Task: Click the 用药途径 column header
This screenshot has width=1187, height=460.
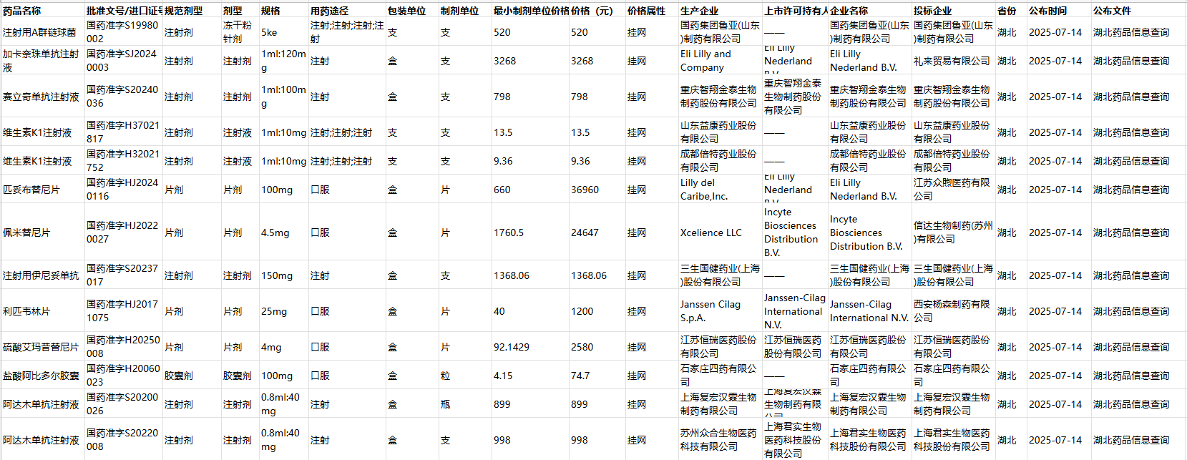Action: coord(347,11)
